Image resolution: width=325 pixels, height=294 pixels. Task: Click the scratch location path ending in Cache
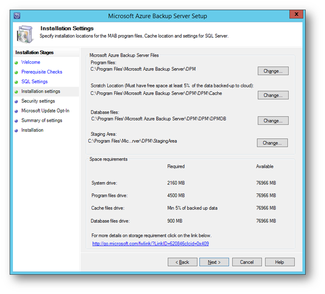156,93
